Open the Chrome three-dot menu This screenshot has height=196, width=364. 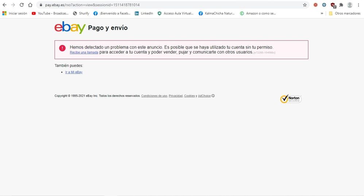pos(359,5)
